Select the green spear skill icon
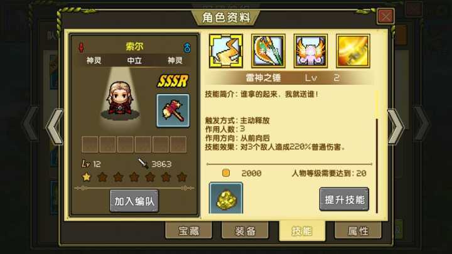This screenshot has width=452, height=254. coord(268,51)
